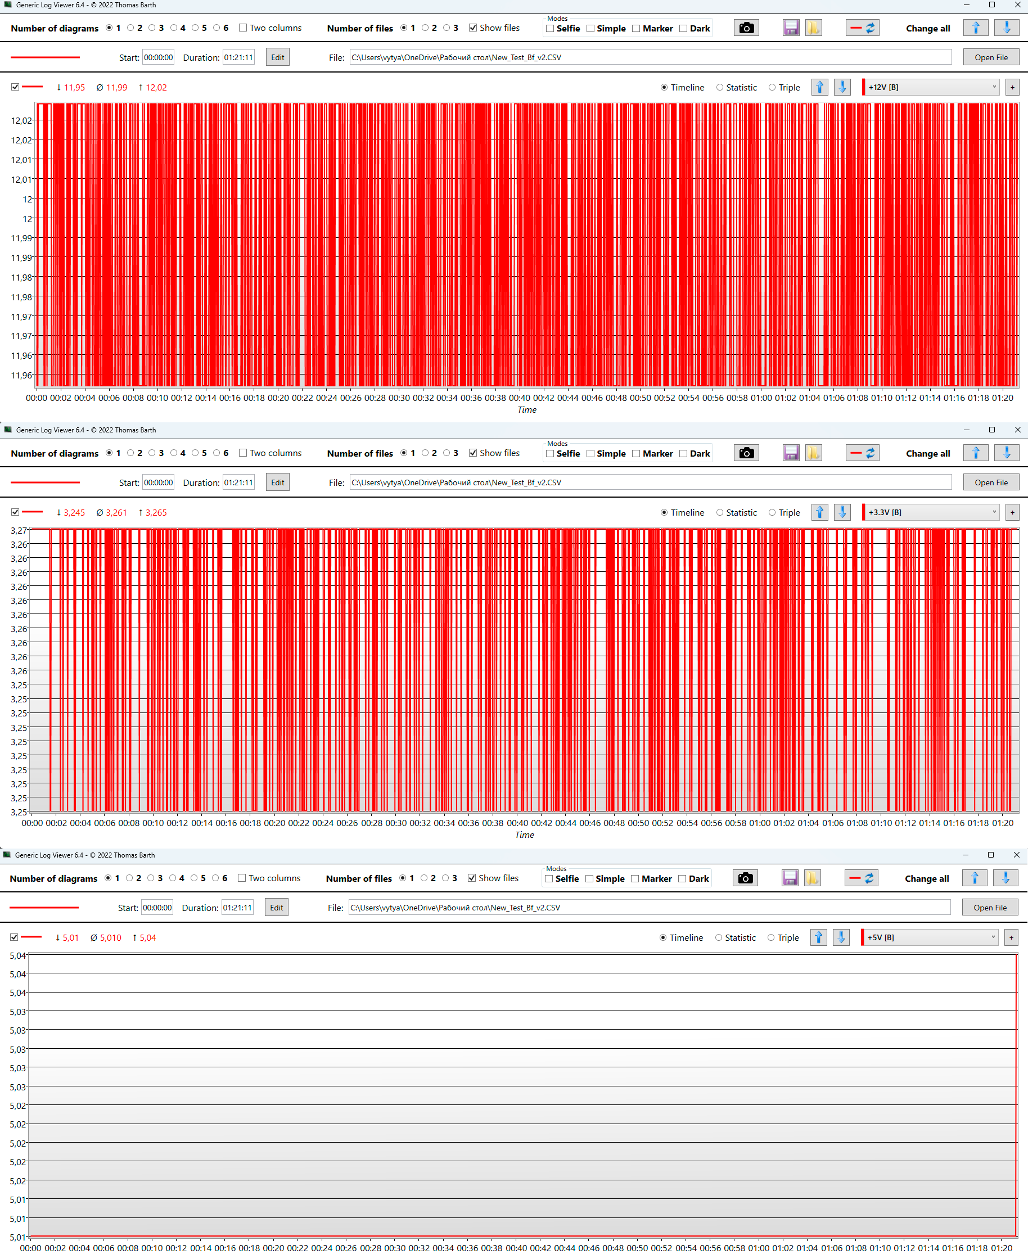Click Open File in the +12V window
This screenshot has width=1028, height=1254.
coord(991,57)
